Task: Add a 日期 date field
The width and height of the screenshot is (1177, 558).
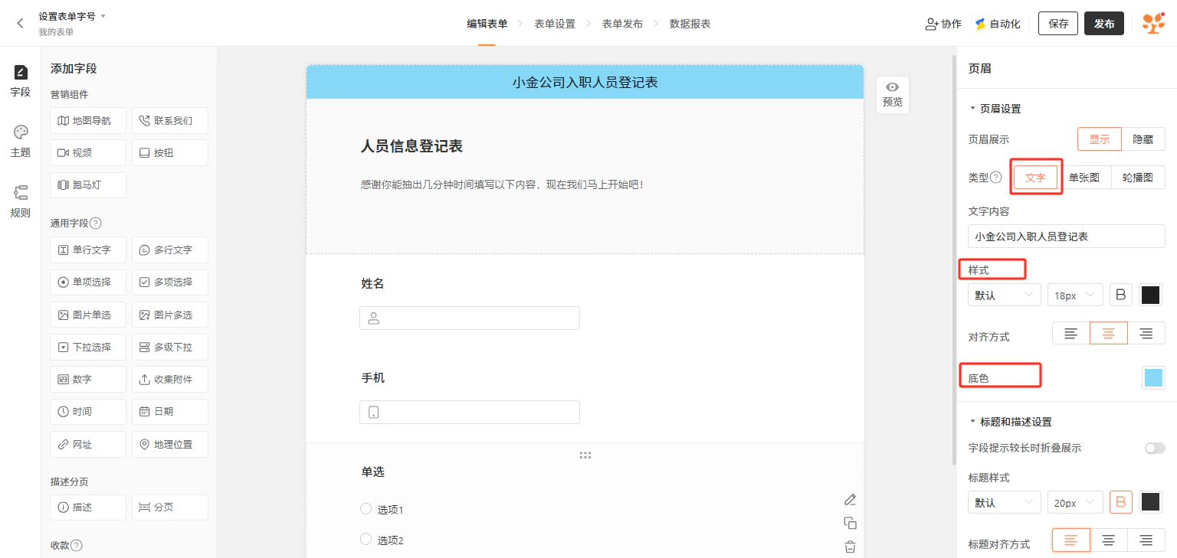Action: click(x=170, y=411)
